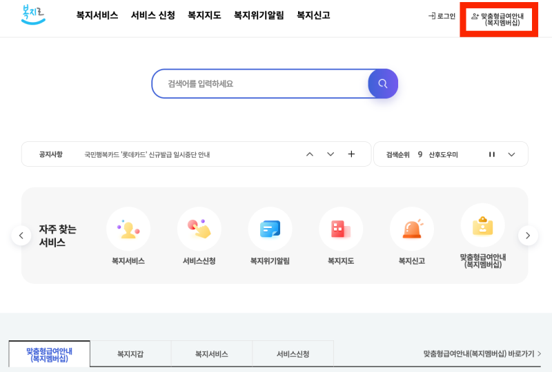This screenshot has width=552, height=372.
Task: Open the 서비스 신청 top menu
Action: pos(152,15)
